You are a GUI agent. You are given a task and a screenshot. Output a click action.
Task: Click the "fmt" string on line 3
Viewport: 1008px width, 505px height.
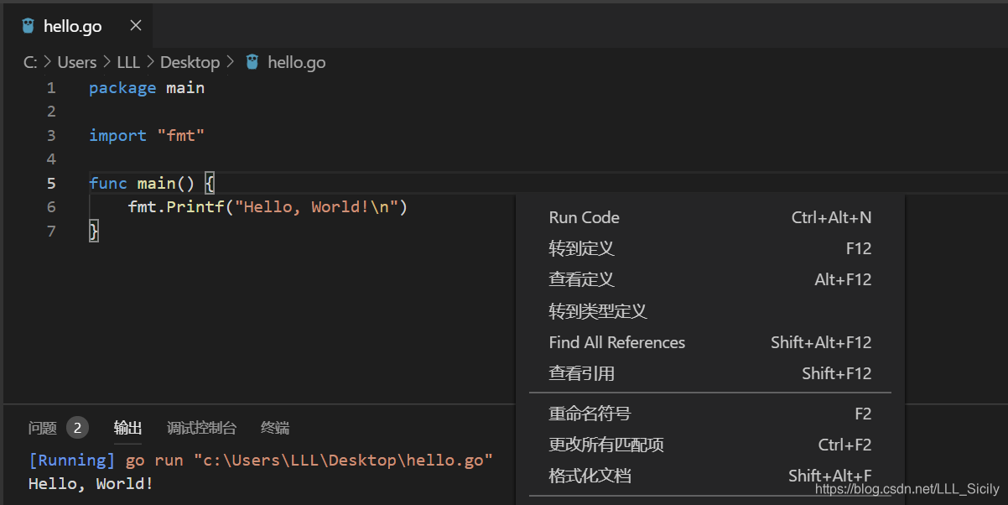point(181,135)
